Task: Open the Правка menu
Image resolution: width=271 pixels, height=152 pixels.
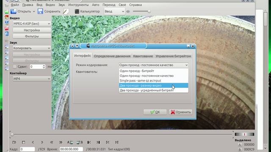Action: (28, 5)
